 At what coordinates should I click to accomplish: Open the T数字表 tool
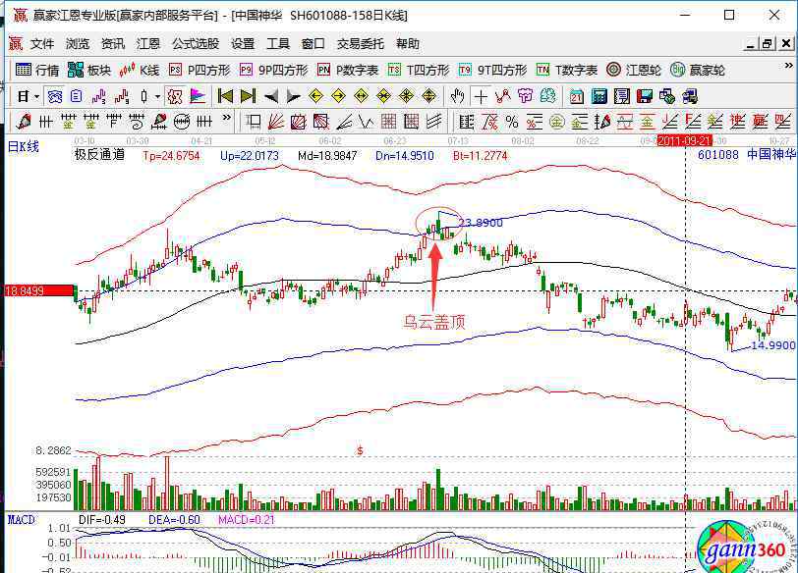567,70
